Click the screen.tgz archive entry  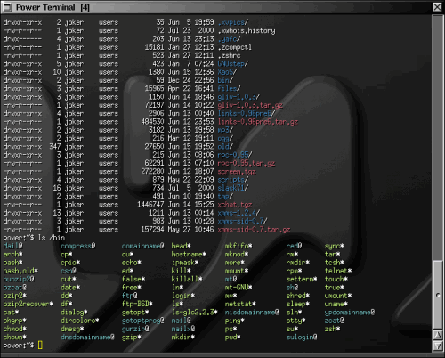coord(237,172)
